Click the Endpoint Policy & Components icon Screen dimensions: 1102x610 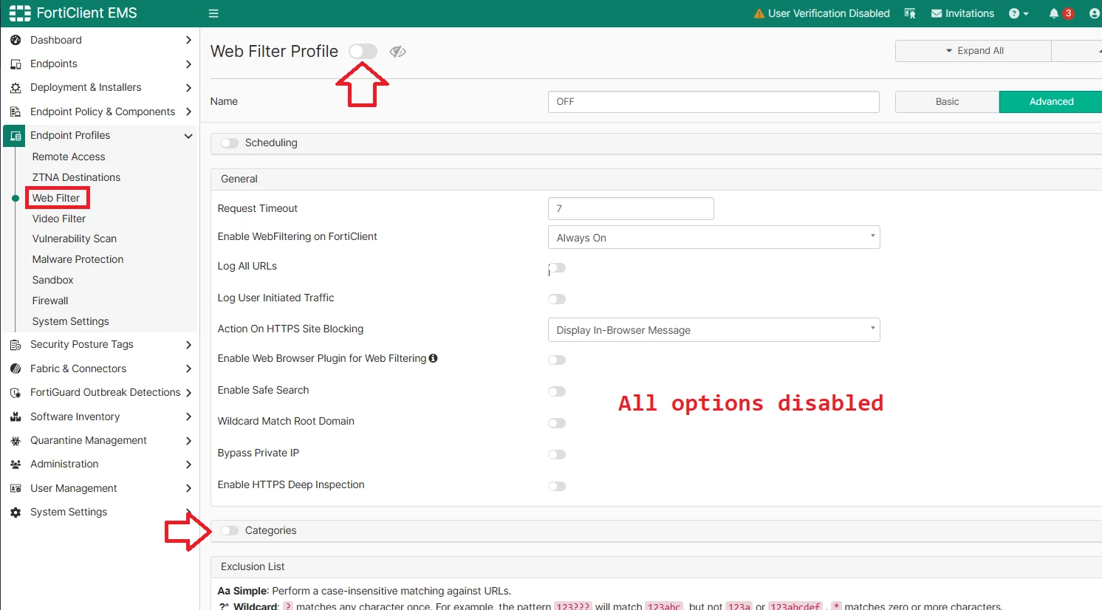(x=16, y=112)
